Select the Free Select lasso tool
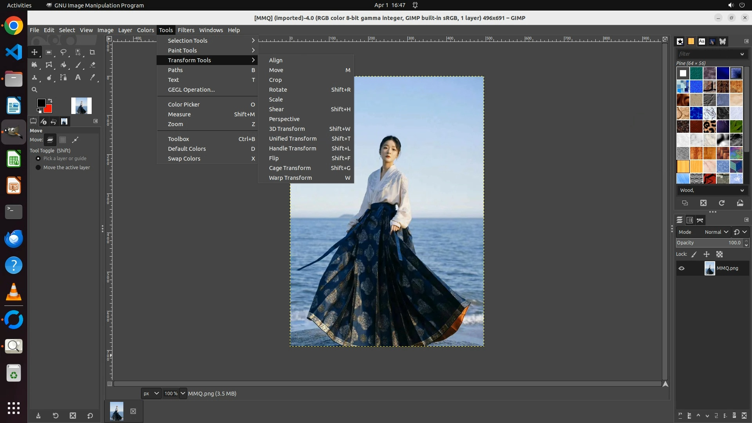The width and height of the screenshot is (752, 423). tap(63, 52)
